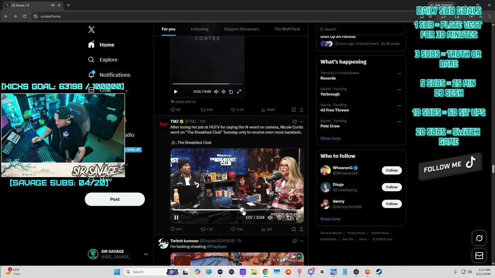Unmute the 0:40 video
Viewport: 495px width, 278px height.
pyautogui.click(x=216, y=92)
